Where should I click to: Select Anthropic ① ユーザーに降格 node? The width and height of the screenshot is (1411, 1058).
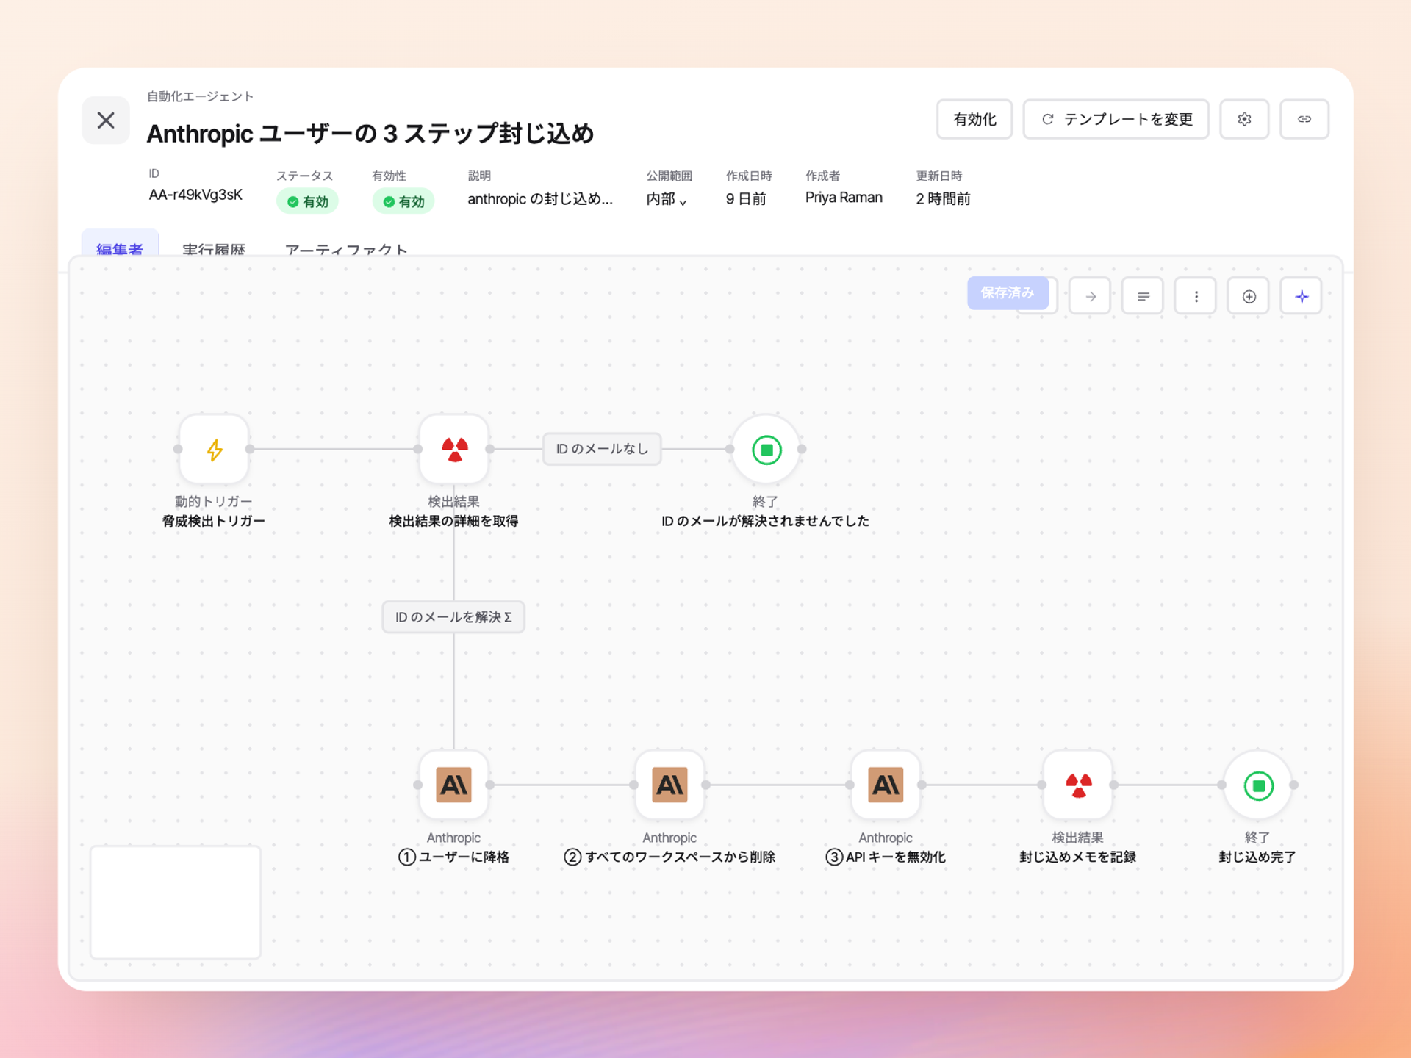454,785
